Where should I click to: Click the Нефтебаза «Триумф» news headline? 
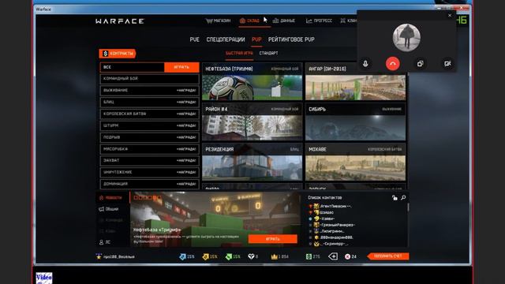click(x=157, y=230)
